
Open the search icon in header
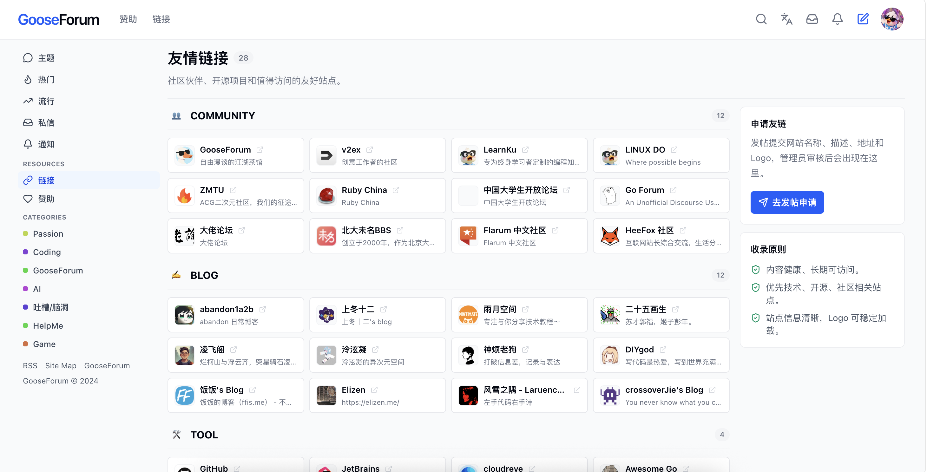[x=761, y=19]
